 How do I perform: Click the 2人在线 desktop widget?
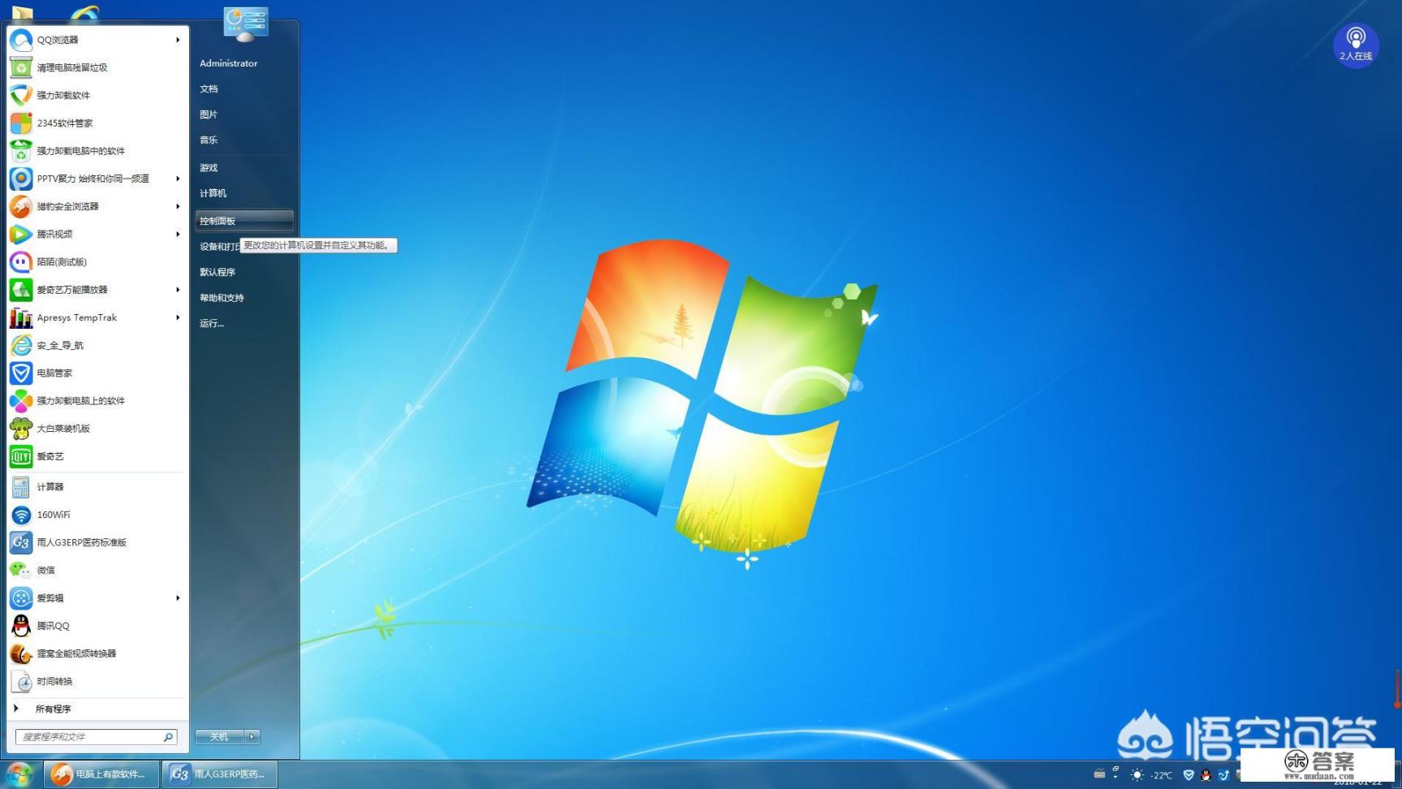pyautogui.click(x=1356, y=45)
